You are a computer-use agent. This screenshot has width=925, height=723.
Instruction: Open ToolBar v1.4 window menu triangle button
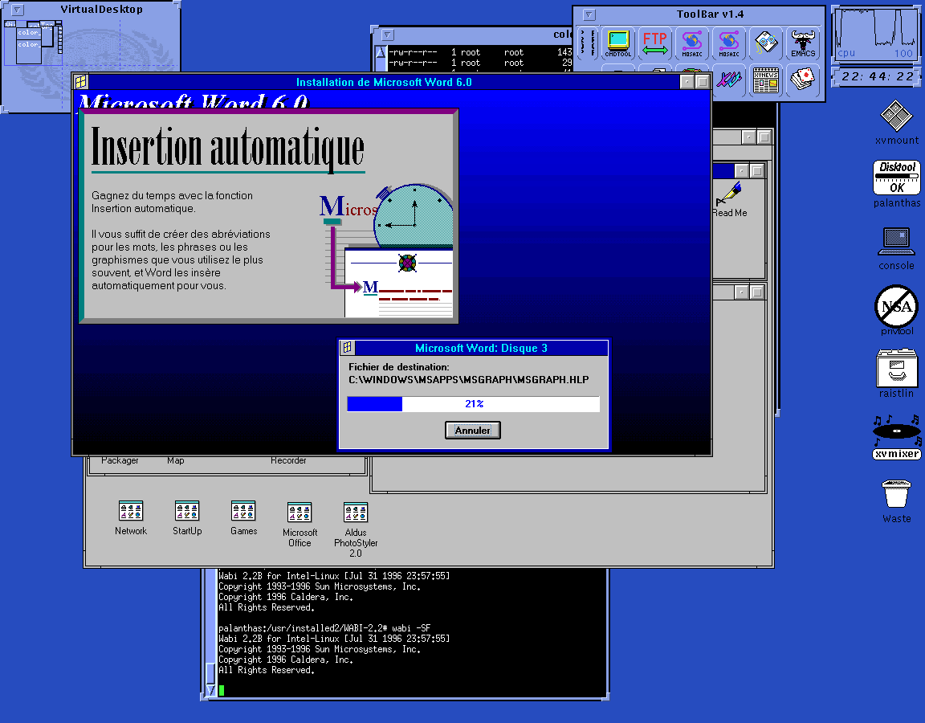(589, 14)
